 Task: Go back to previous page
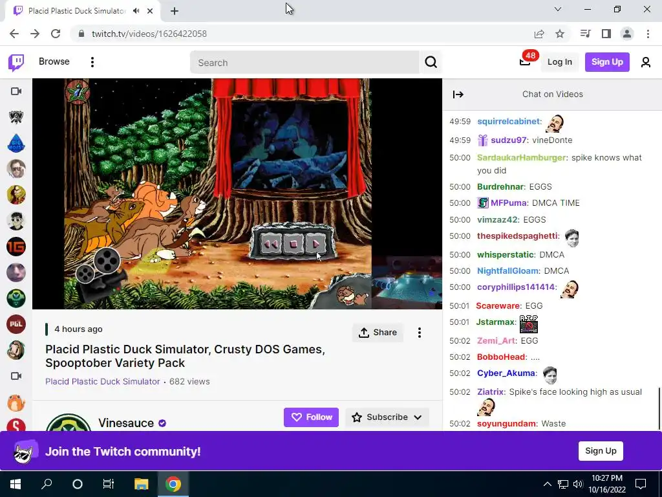14,34
